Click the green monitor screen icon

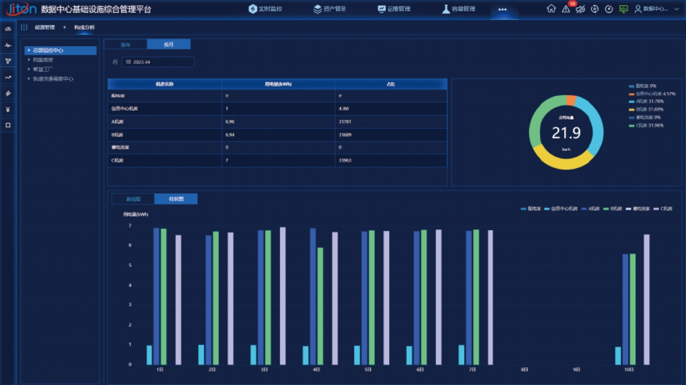click(x=623, y=9)
